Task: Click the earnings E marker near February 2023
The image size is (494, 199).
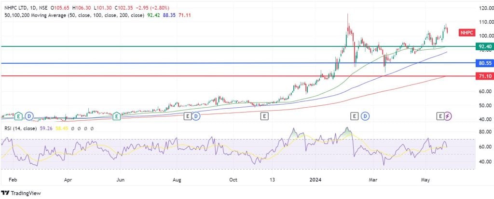Action: [x=19, y=116]
